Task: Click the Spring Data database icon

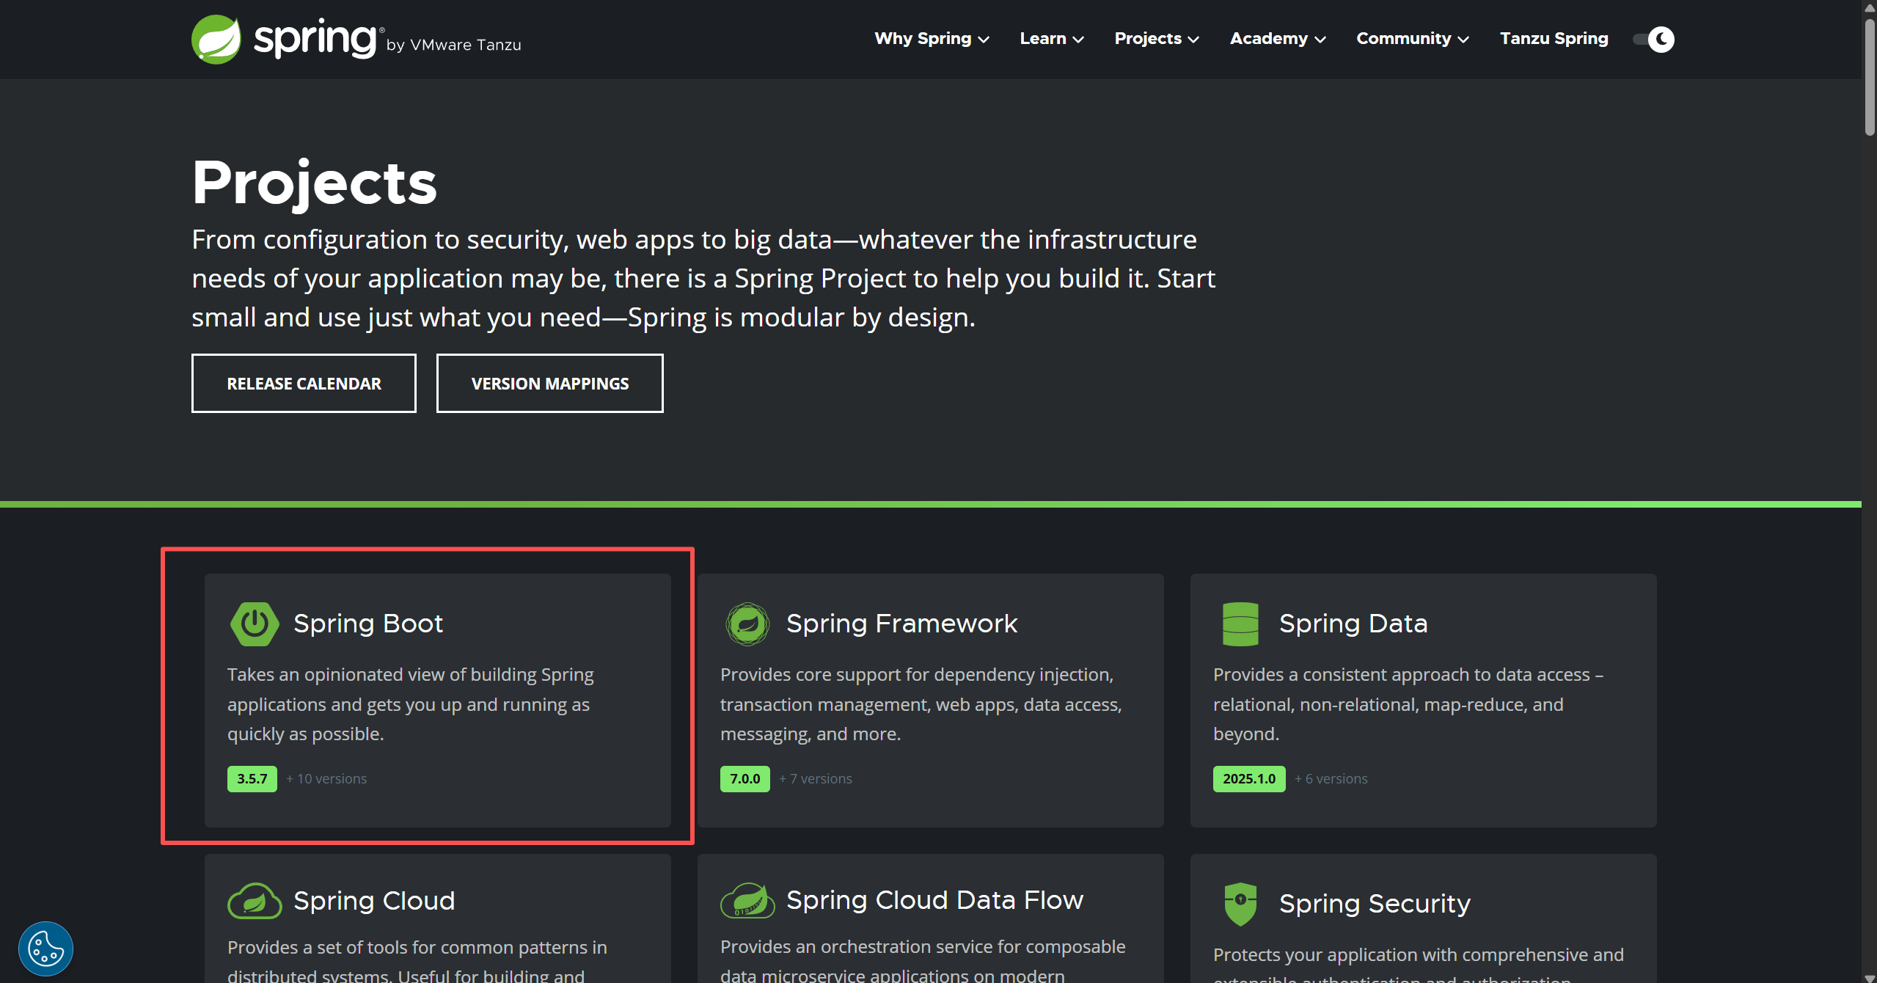Action: tap(1240, 624)
